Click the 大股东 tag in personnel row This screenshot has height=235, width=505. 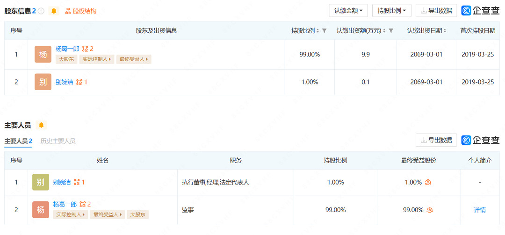[x=138, y=215]
